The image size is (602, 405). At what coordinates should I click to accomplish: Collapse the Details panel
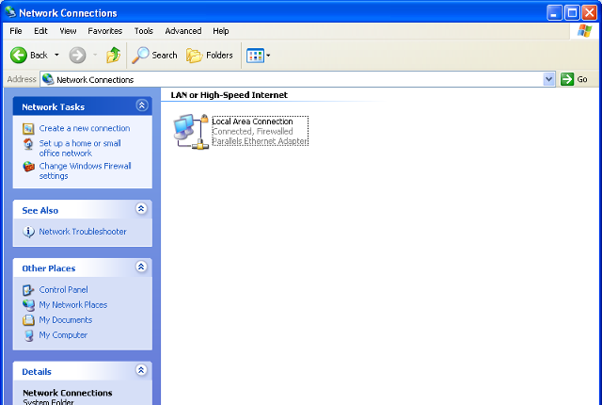pos(141,371)
